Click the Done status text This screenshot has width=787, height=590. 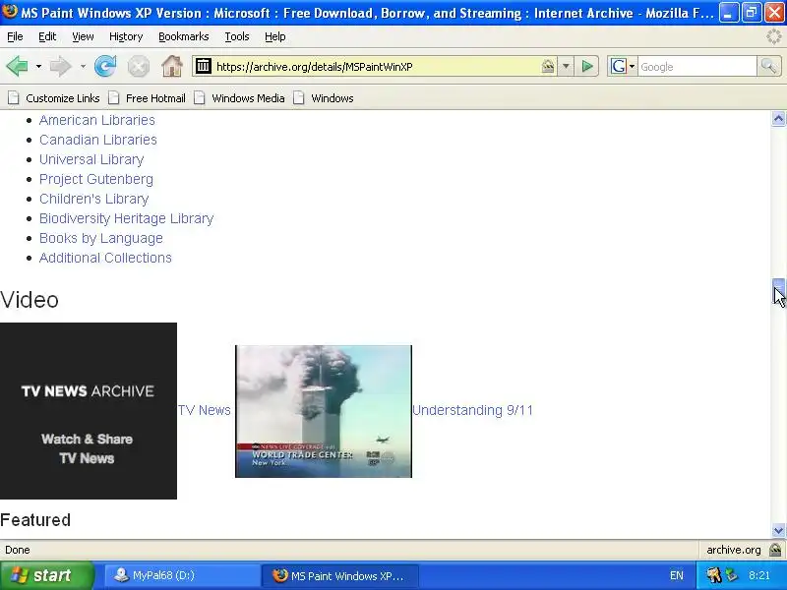(x=18, y=550)
